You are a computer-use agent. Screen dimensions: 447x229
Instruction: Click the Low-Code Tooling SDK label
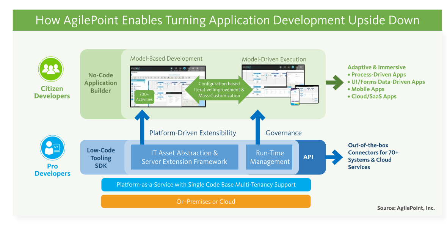tap(101, 158)
